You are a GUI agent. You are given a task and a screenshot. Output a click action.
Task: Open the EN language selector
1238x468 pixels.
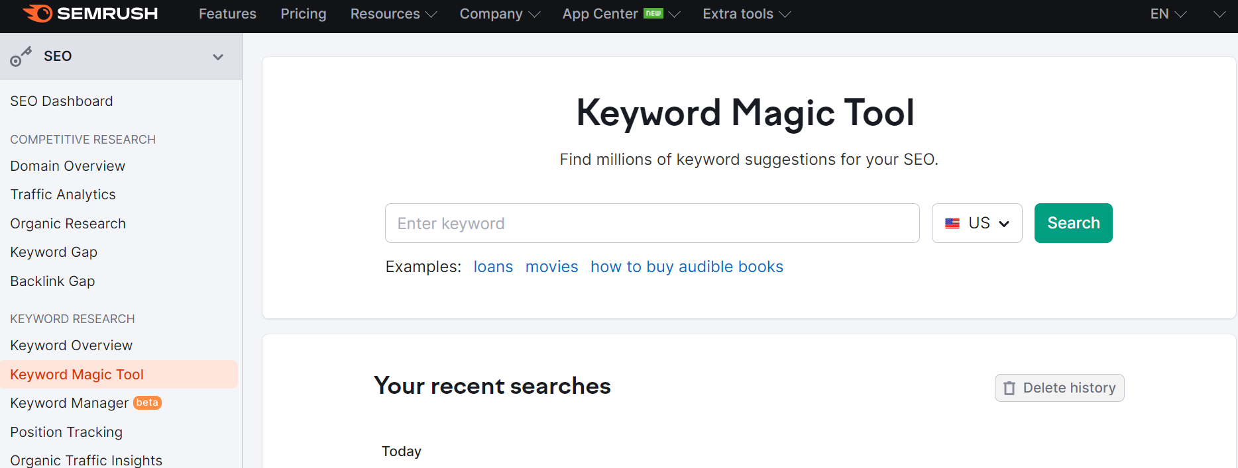pyautogui.click(x=1168, y=14)
